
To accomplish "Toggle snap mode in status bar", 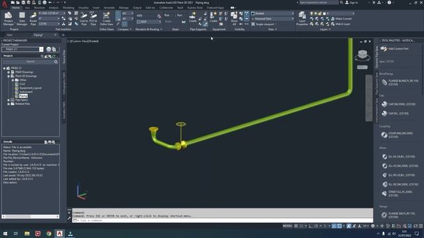I will point(301,226).
